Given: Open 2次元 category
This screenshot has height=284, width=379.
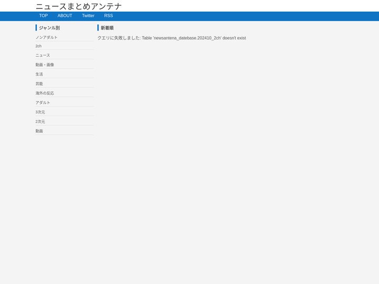Looking at the screenshot, I should point(40,121).
